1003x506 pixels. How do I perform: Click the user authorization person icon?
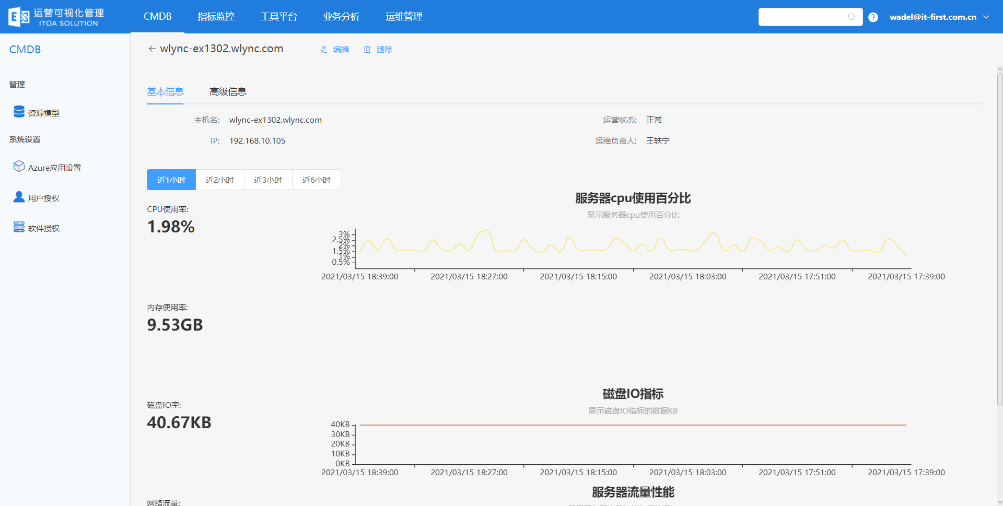19,197
